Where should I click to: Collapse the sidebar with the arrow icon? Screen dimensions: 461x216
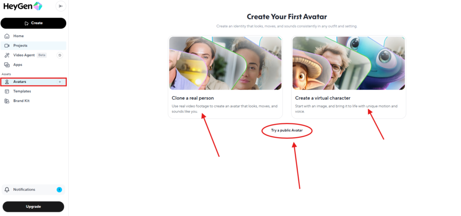61,6
